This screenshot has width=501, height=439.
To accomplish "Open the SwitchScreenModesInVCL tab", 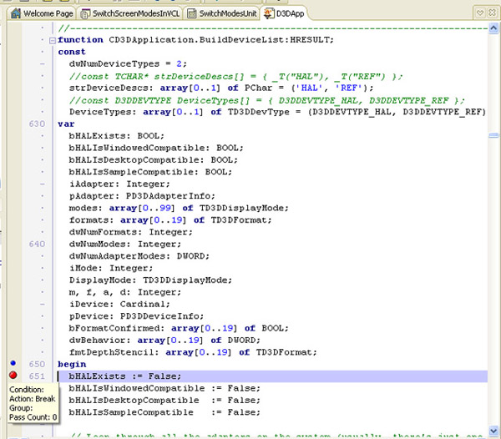I will (x=129, y=13).
